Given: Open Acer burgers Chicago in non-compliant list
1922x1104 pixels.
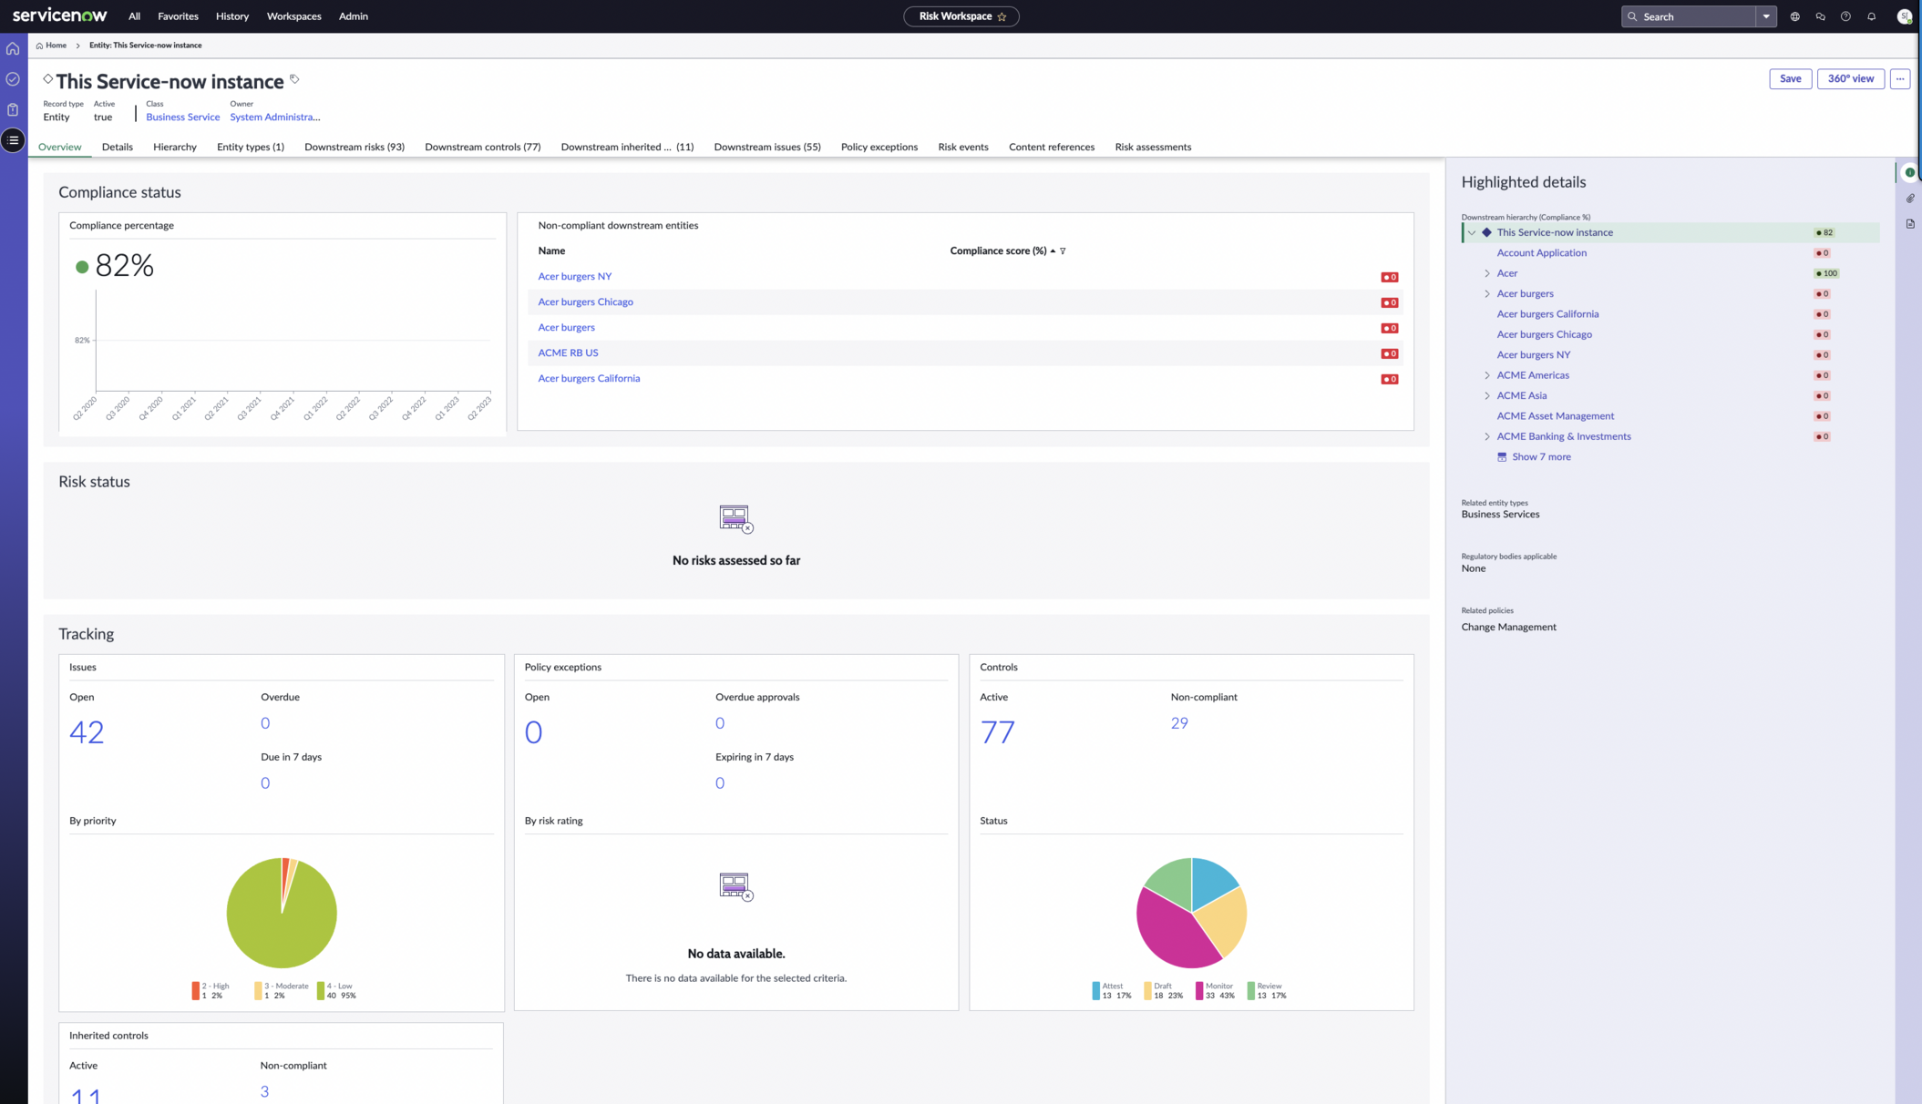Looking at the screenshot, I should point(585,302).
